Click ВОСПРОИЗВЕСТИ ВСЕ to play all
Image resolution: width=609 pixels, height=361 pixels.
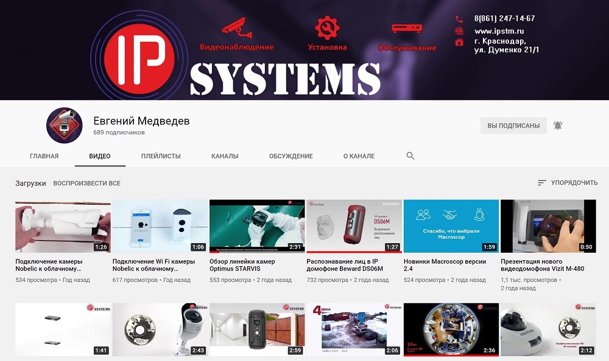click(86, 184)
